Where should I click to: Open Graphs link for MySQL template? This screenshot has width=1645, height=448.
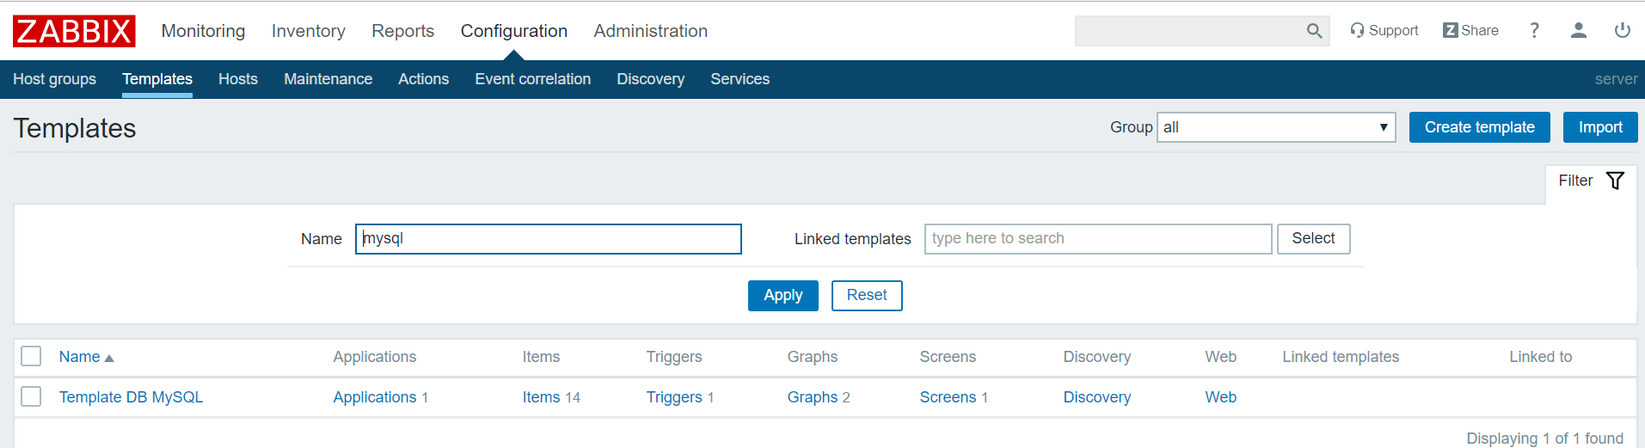coord(813,397)
